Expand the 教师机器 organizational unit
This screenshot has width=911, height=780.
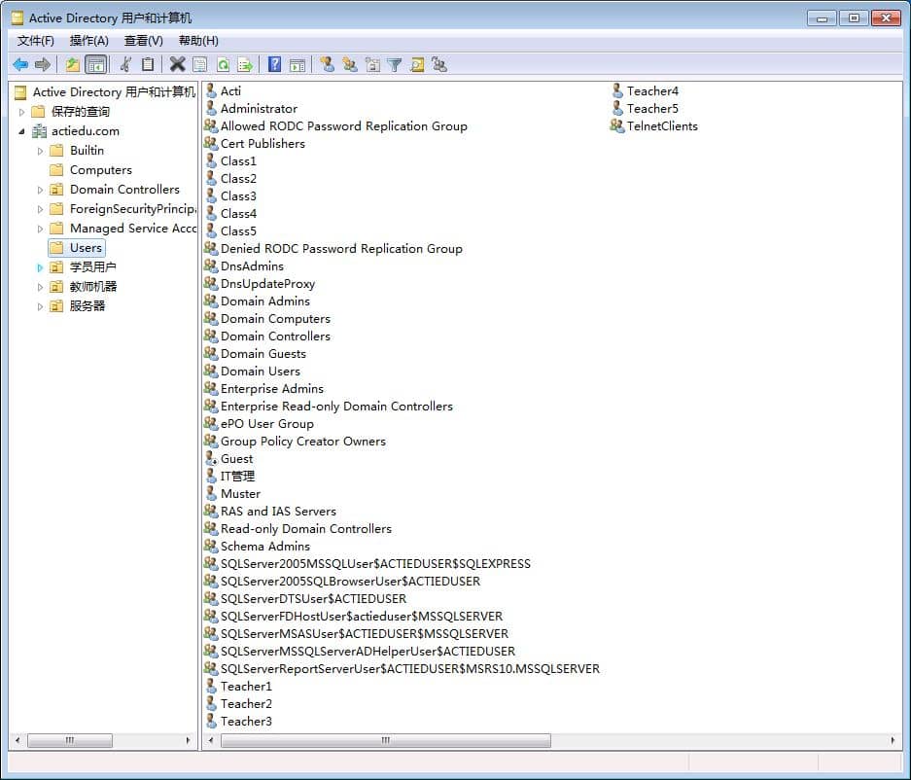(x=40, y=287)
